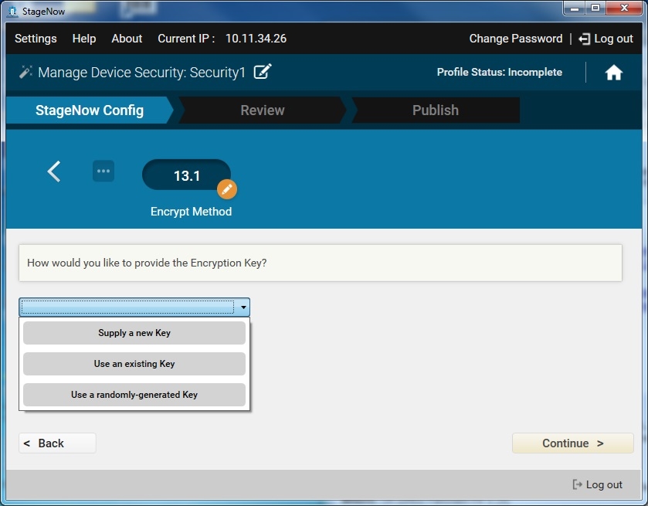Click the footer Log out link

tap(597, 484)
